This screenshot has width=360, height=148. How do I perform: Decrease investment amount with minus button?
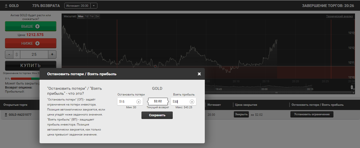[x=9, y=54]
